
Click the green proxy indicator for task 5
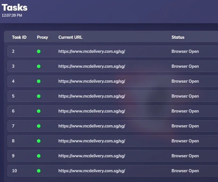tap(39, 96)
